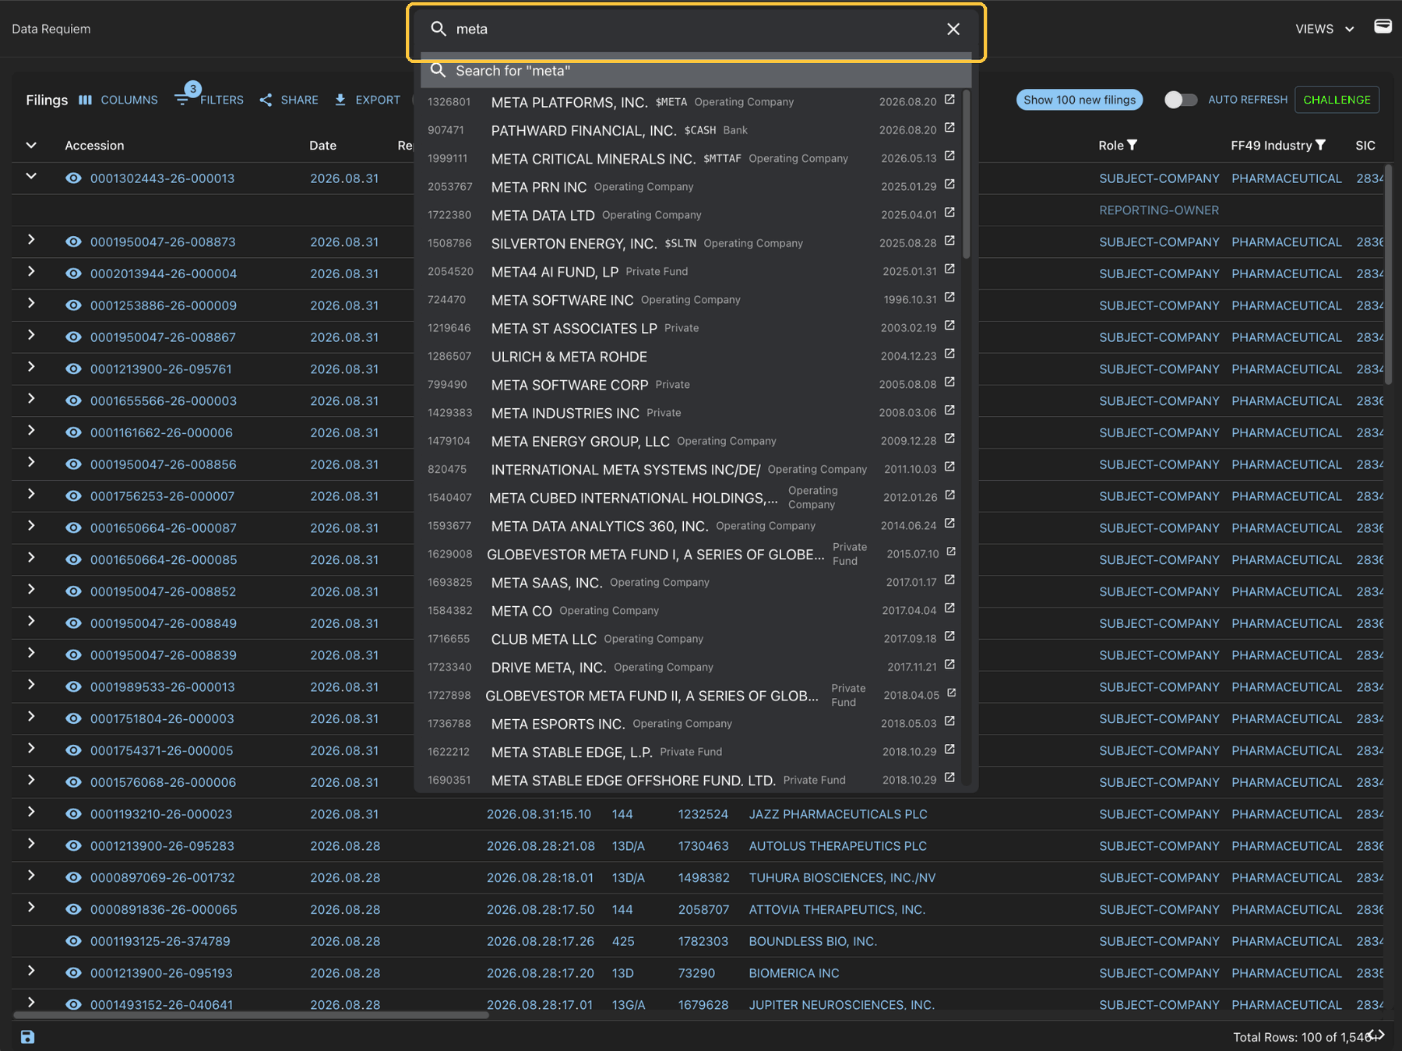Collapse row 0001302443-26-000013
Viewport: 1402px width, 1051px height.
(x=31, y=176)
